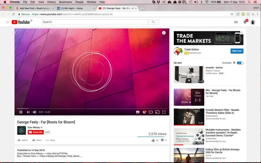Open the Bookmarks menu

(65, 2)
